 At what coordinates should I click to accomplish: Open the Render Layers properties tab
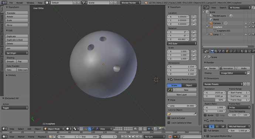click(216, 51)
